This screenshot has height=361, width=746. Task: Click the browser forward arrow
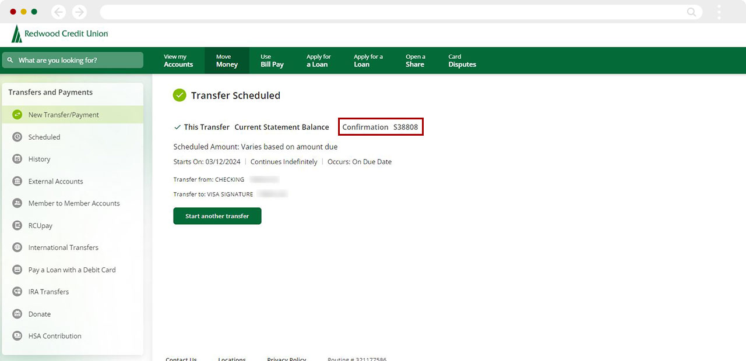(x=79, y=12)
